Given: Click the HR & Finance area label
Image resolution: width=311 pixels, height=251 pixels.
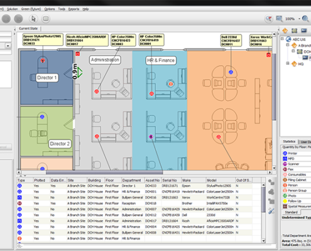Looking at the screenshot, I should click(161, 60).
